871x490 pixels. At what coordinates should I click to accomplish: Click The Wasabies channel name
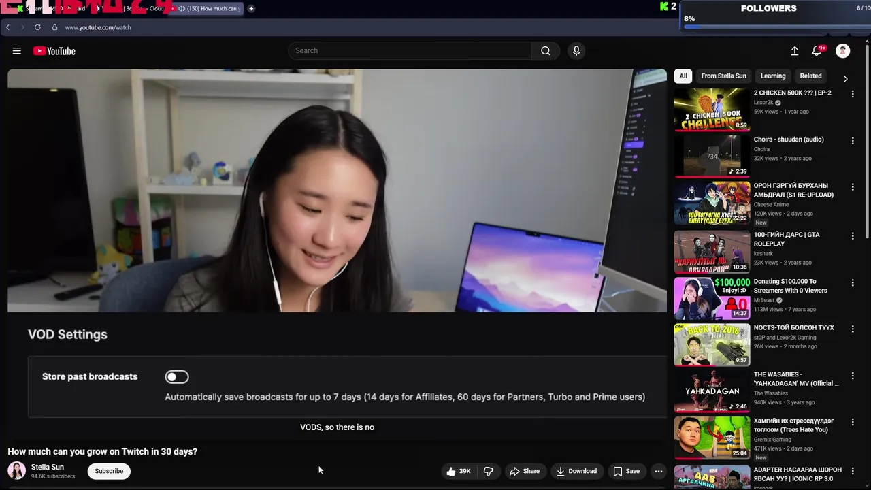click(x=771, y=393)
